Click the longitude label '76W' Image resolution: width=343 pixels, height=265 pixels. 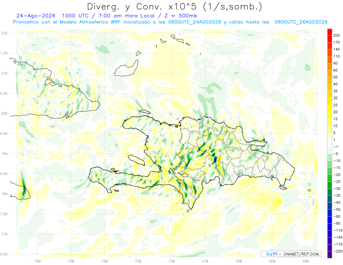pos(37,261)
